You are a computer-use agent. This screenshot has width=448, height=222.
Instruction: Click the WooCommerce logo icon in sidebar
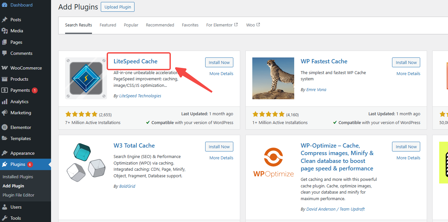click(5, 68)
